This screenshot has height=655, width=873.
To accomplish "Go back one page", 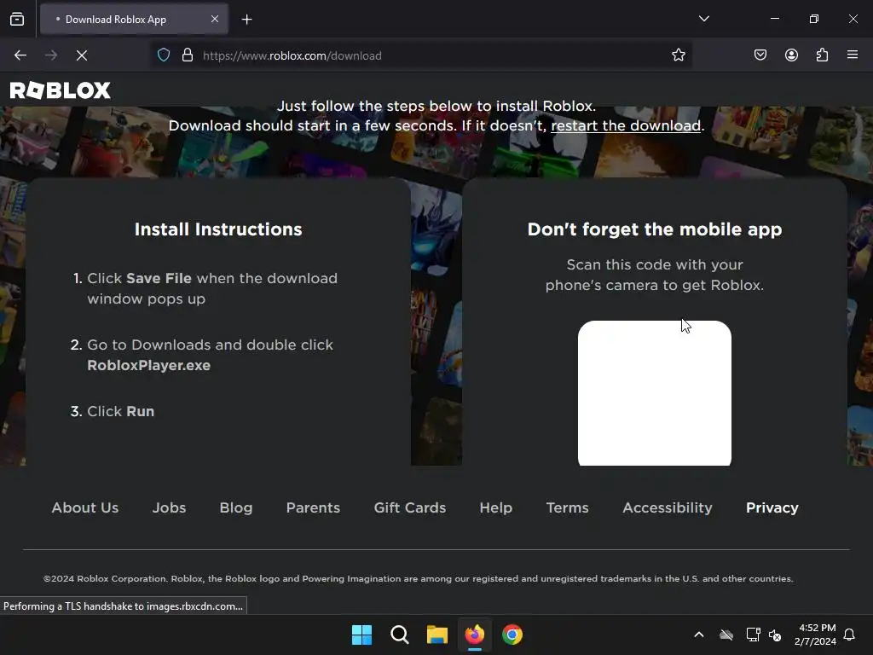I will tap(20, 55).
